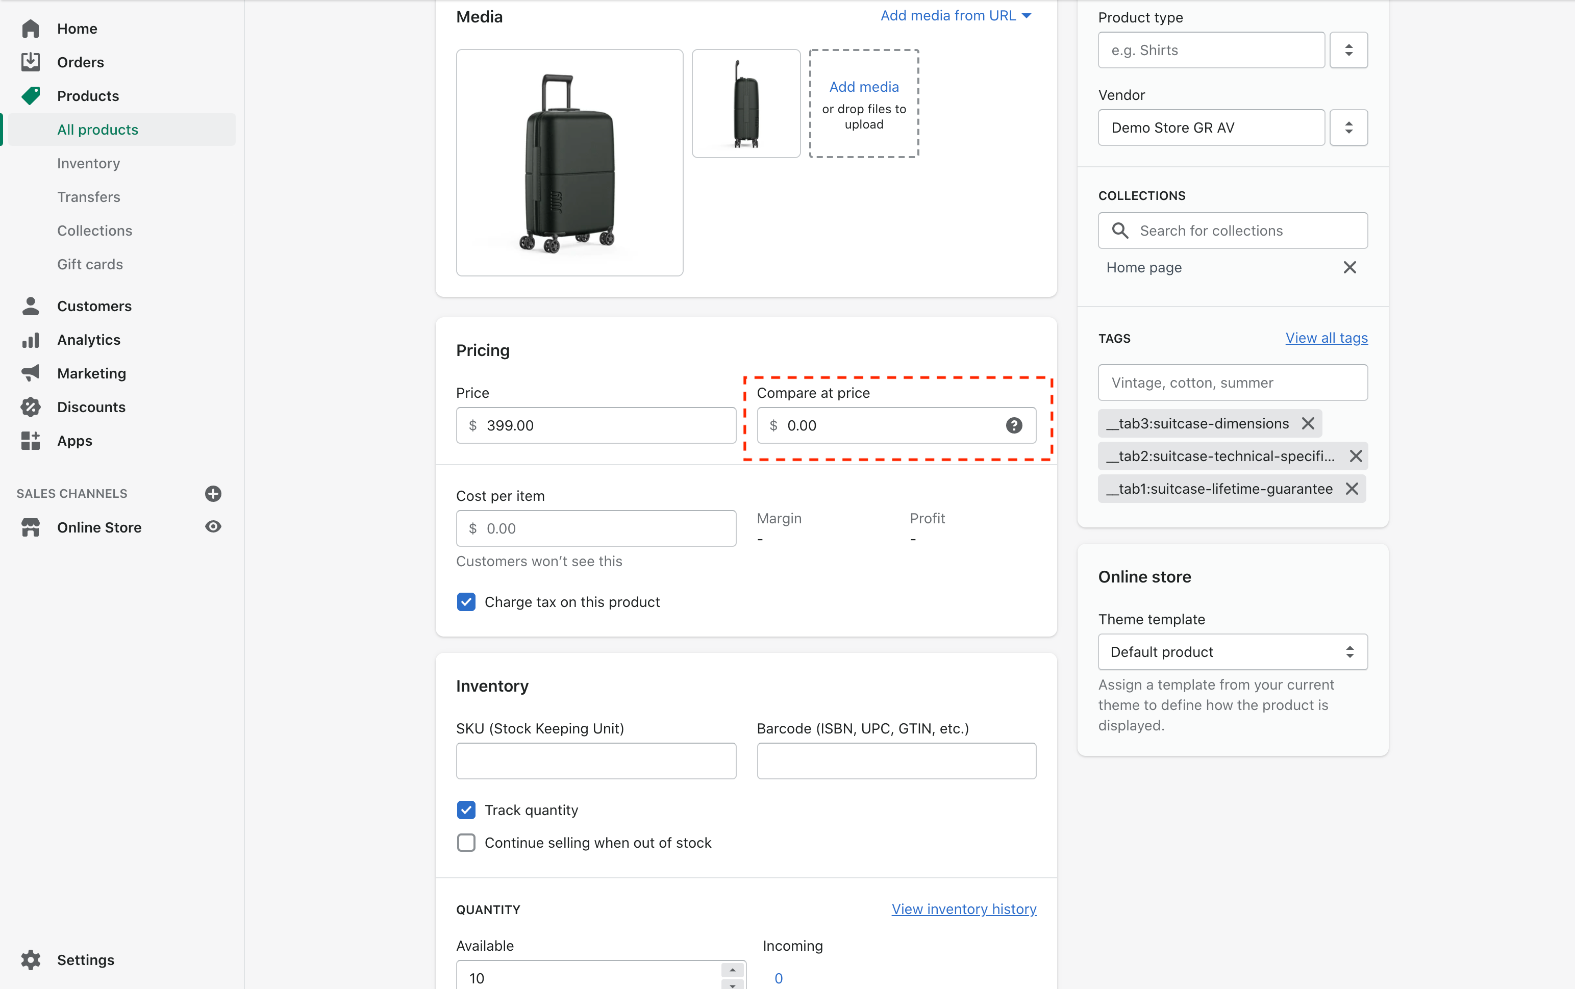Open Collections in the sidebar
Image resolution: width=1575 pixels, height=989 pixels.
point(94,231)
